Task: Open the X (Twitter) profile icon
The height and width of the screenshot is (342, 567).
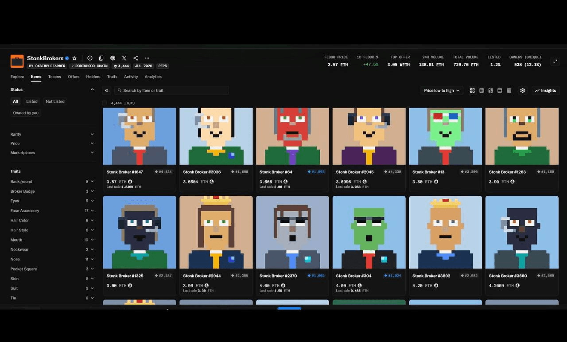Action: click(124, 58)
